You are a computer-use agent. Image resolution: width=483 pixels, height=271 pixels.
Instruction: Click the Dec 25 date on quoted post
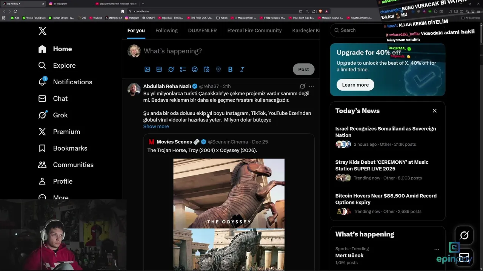(260, 142)
